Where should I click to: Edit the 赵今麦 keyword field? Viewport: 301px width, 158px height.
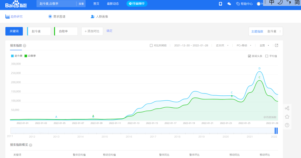pos(39,31)
